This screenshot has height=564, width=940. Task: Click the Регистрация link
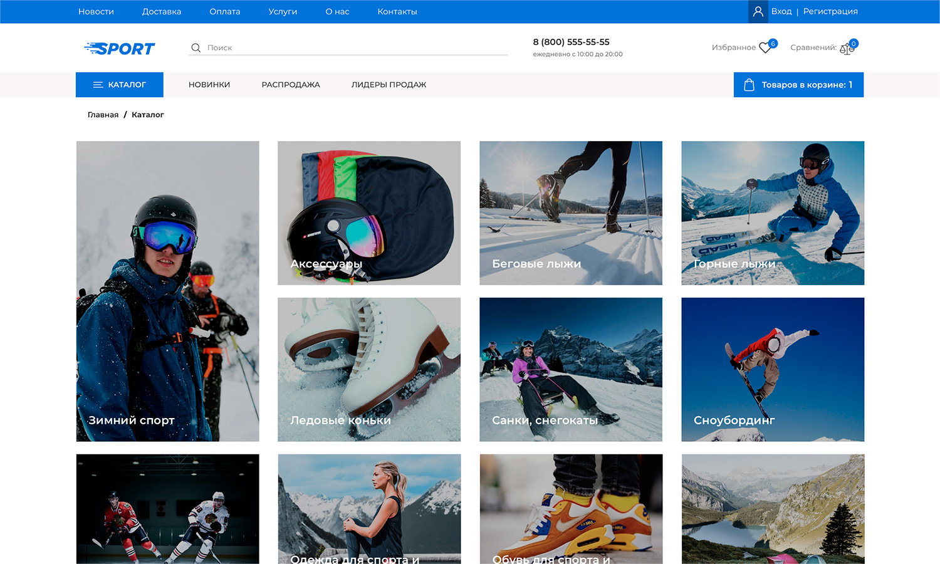[830, 11]
